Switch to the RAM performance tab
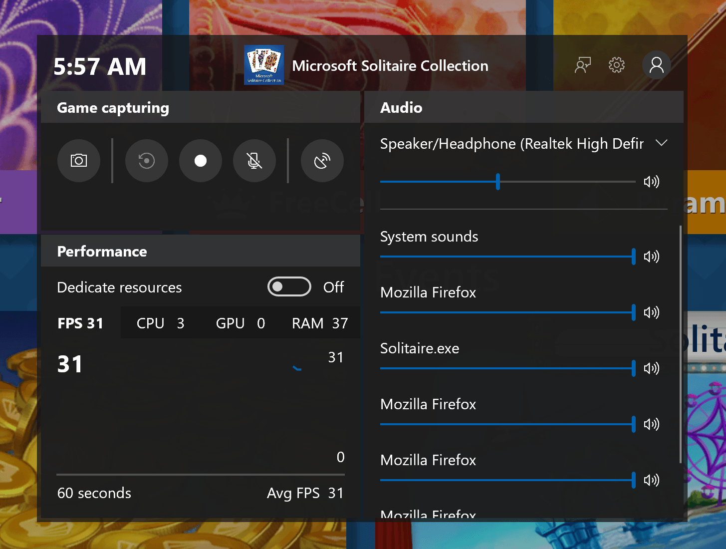Viewport: 726px width, 549px height. click(319, 323)
